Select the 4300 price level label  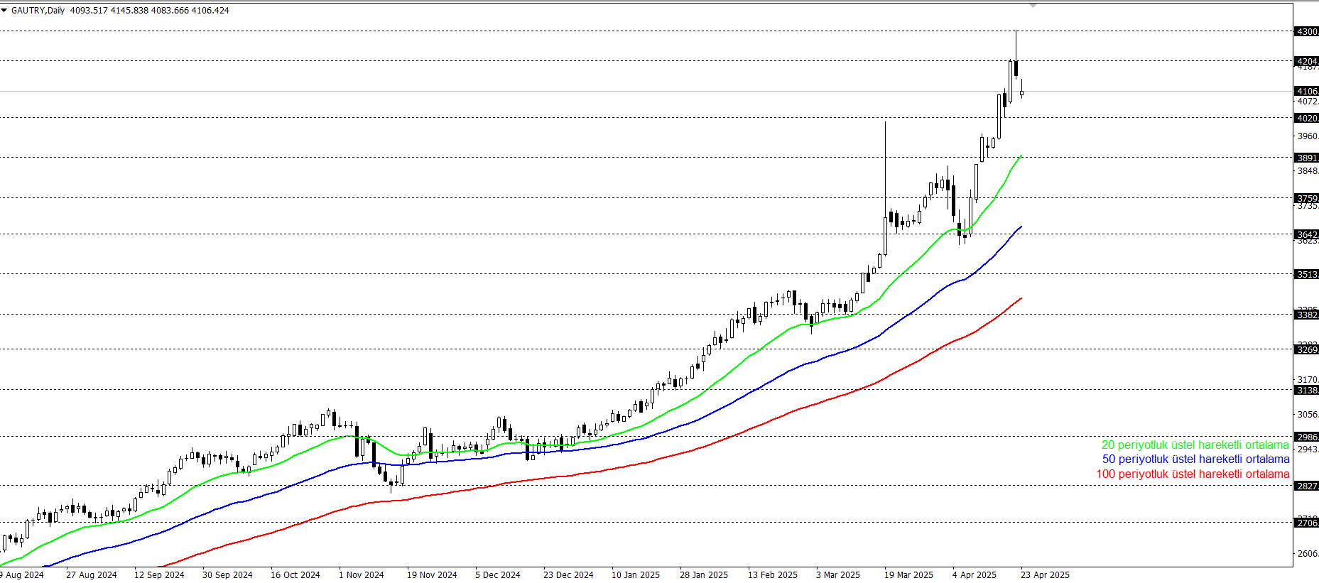click(1306, 31)
